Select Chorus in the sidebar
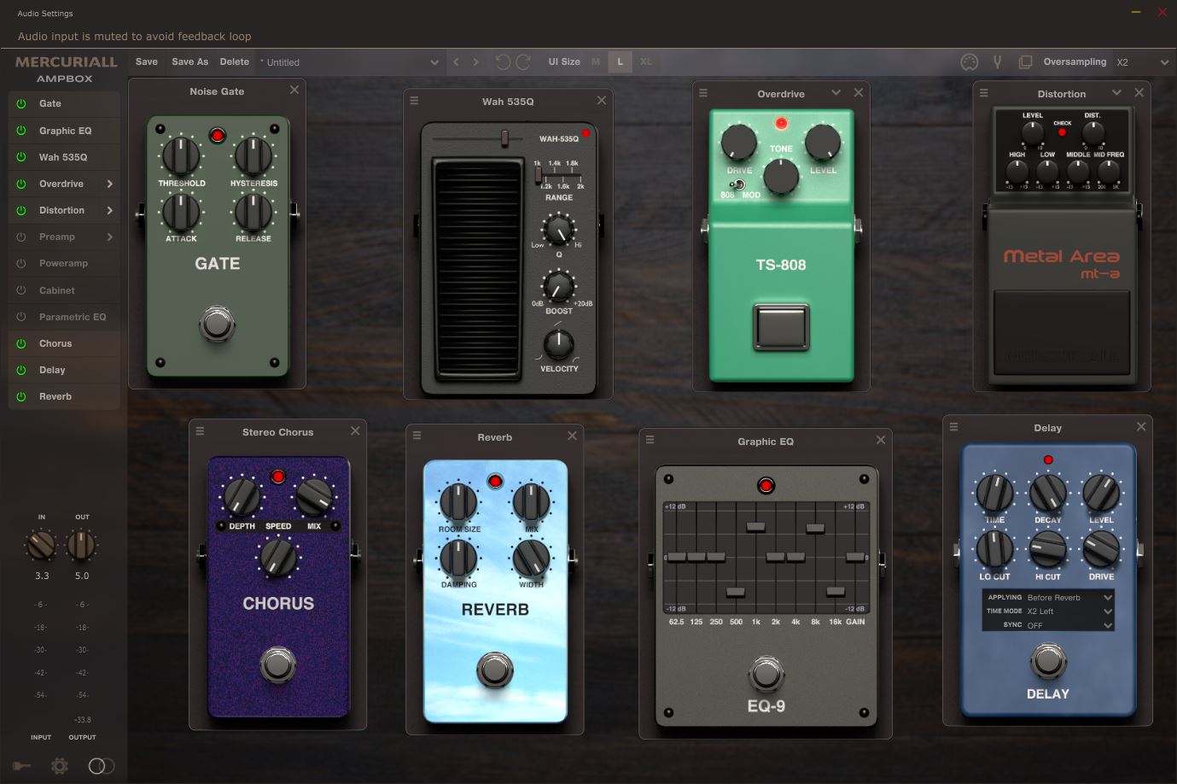This screenshot has width=1177, height=784. point(55,343)
